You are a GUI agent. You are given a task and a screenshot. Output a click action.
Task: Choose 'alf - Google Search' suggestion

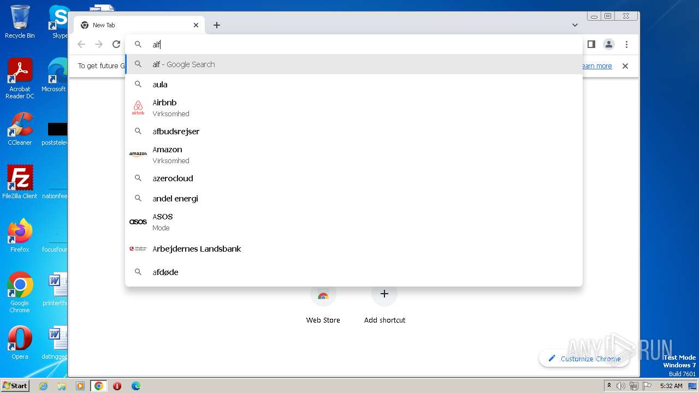[354, 64]
